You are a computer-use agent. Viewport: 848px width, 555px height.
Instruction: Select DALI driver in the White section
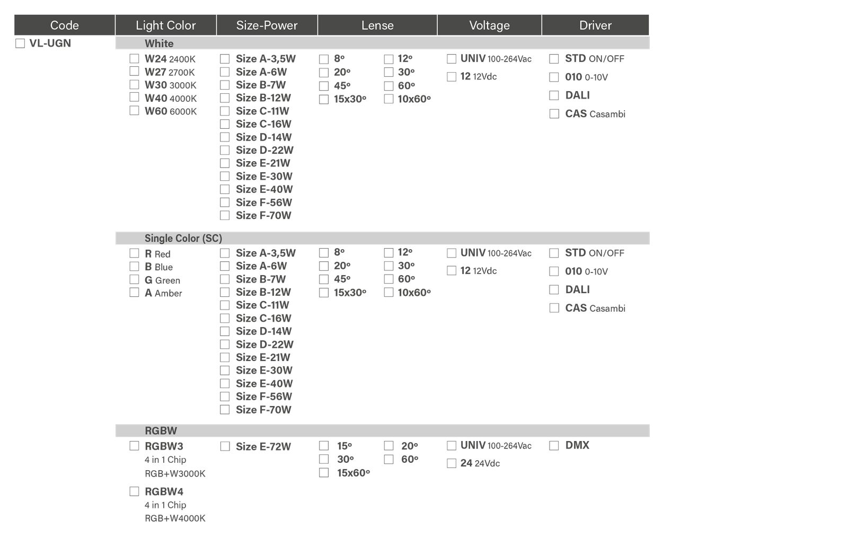[x=554, y=95]
